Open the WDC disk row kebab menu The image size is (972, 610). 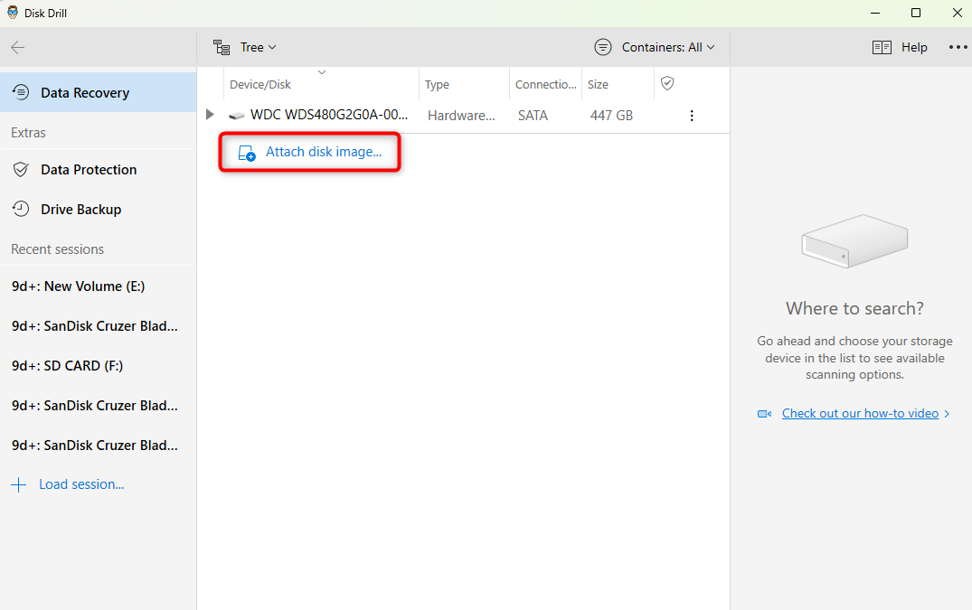pyautogui.click(x=692, y=116)
